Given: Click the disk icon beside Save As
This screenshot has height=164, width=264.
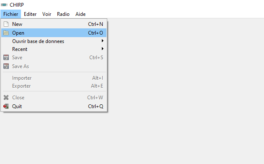Looking at the screenshot, I should [x=6, y=66].
